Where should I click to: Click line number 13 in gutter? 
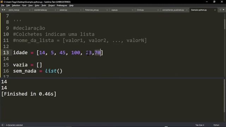(x=6, y=53)
